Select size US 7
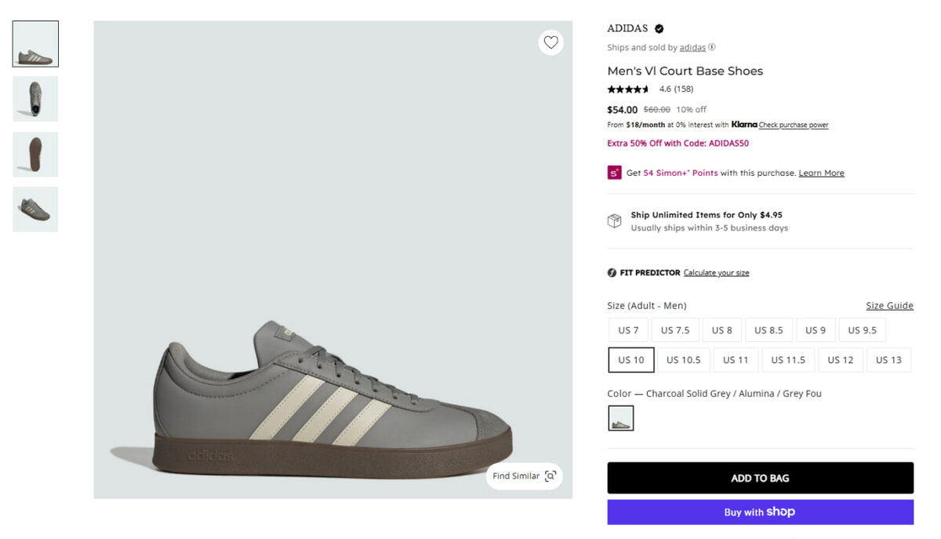 tap(628, 330)
